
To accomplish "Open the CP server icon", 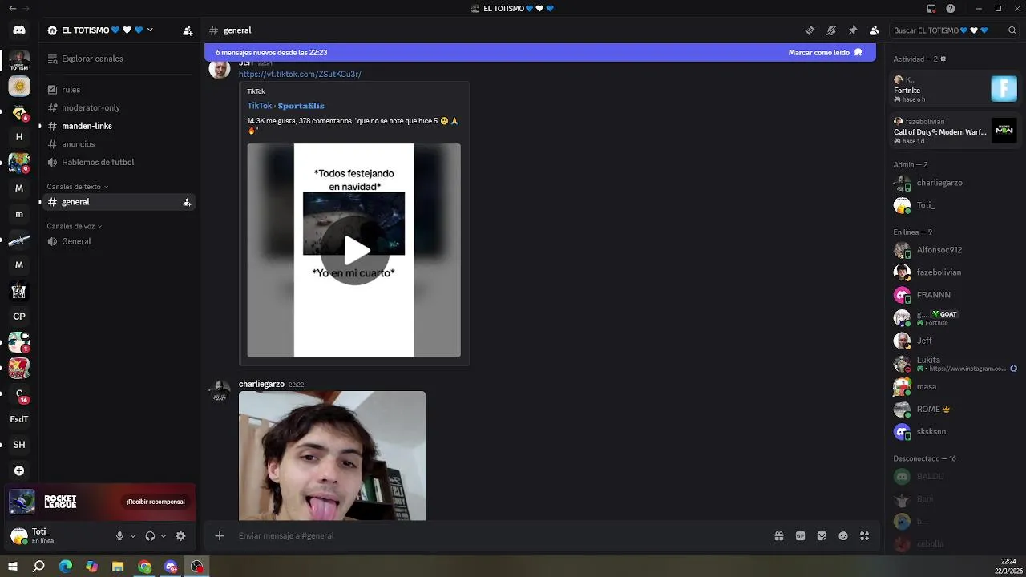I will [19, 317].
